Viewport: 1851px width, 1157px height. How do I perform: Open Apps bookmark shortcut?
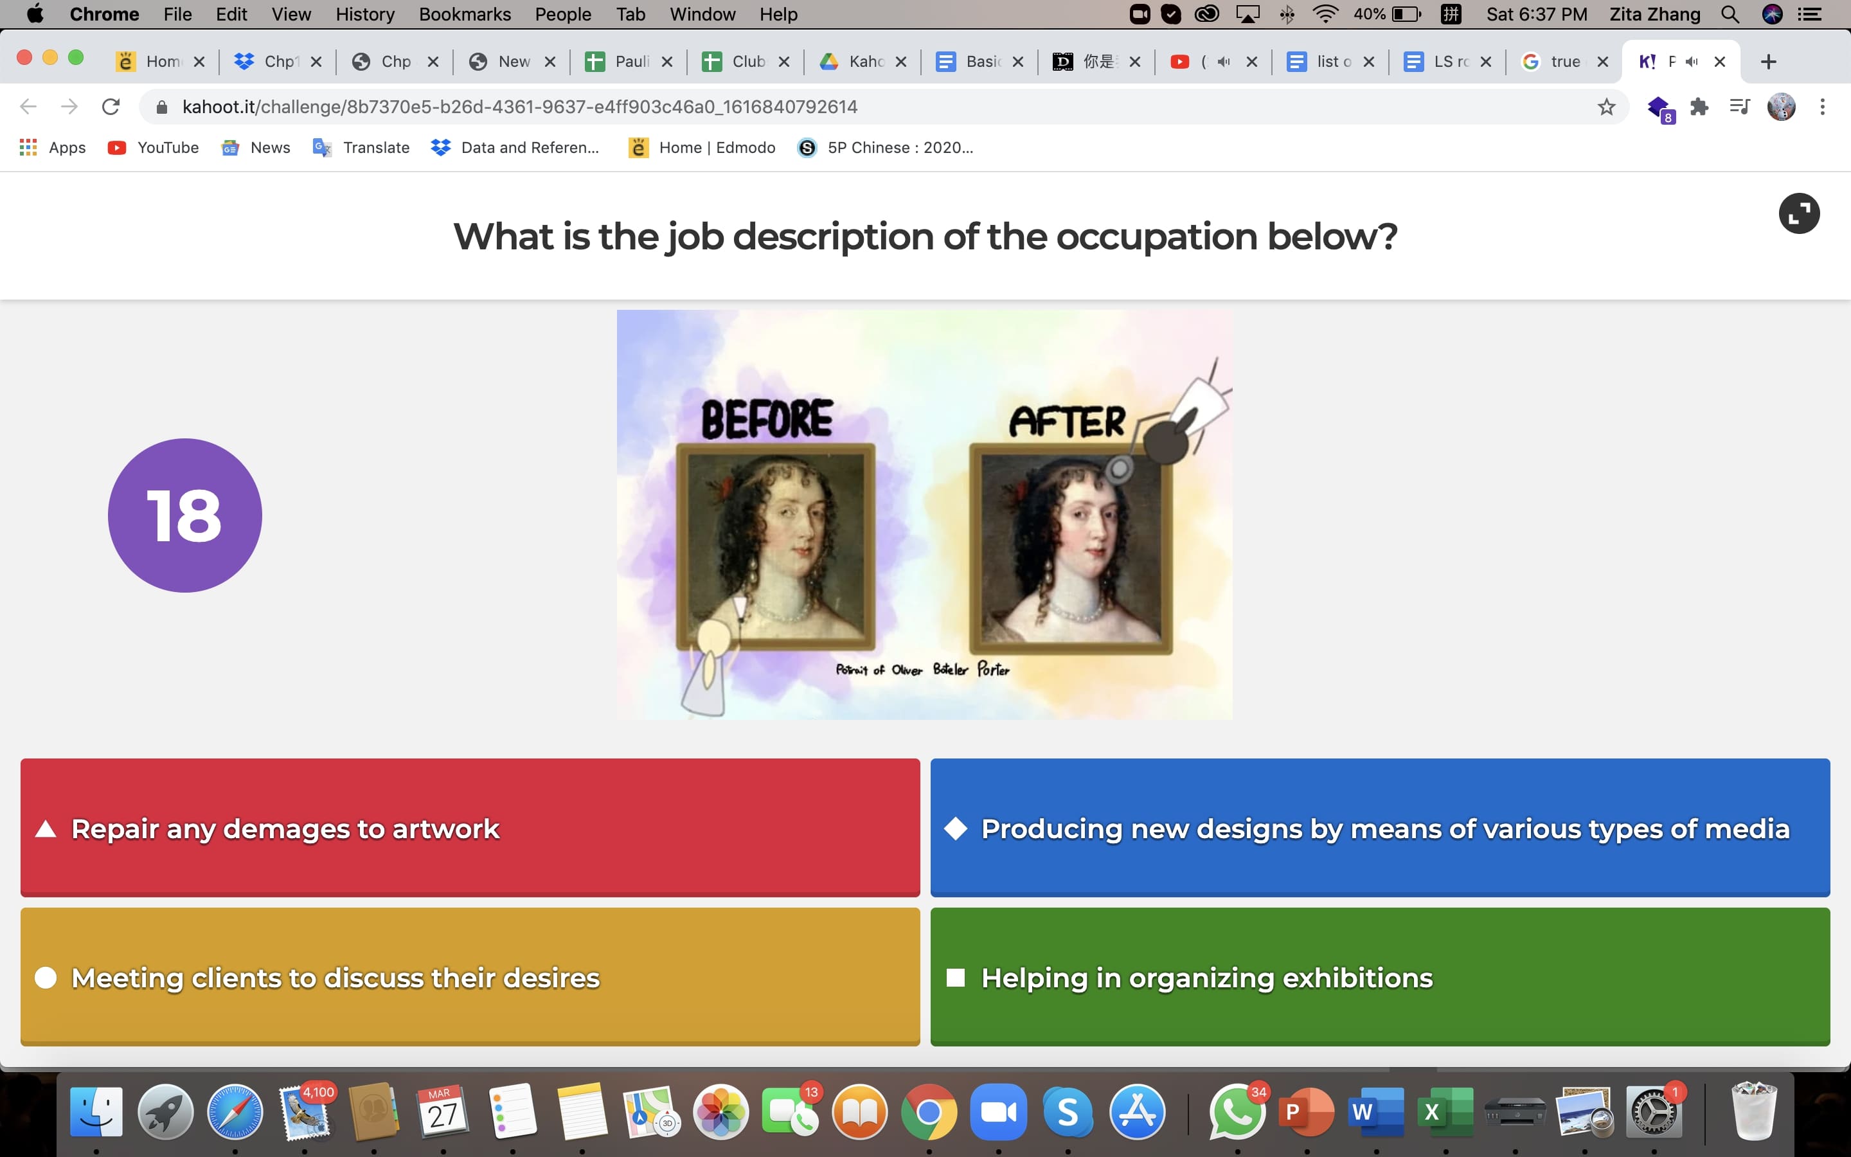pos(52,148)
